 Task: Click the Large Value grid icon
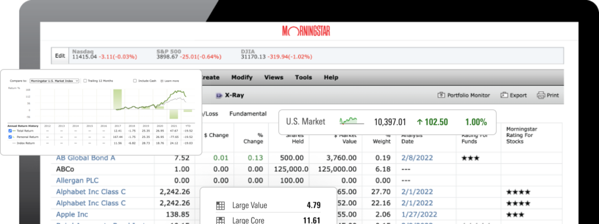pyautogui.click(x=220, y=205)
